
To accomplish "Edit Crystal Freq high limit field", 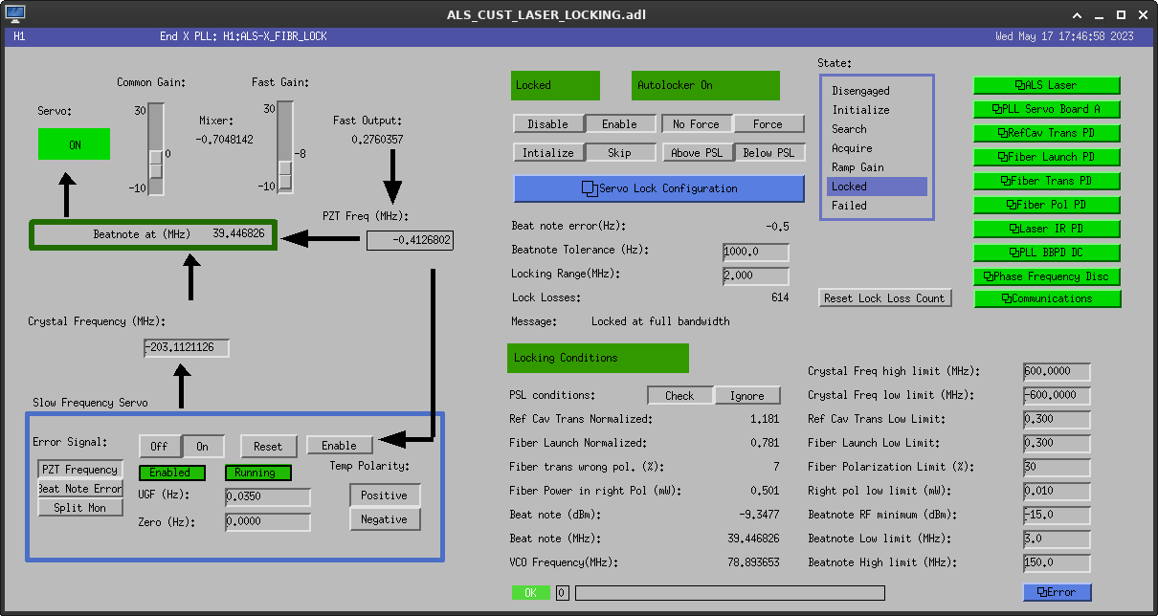I will (x=1057, y=371).
